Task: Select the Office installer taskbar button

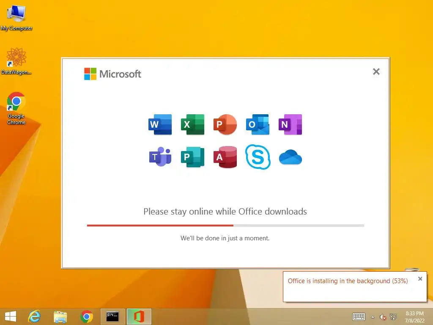Action: [139, 317]
